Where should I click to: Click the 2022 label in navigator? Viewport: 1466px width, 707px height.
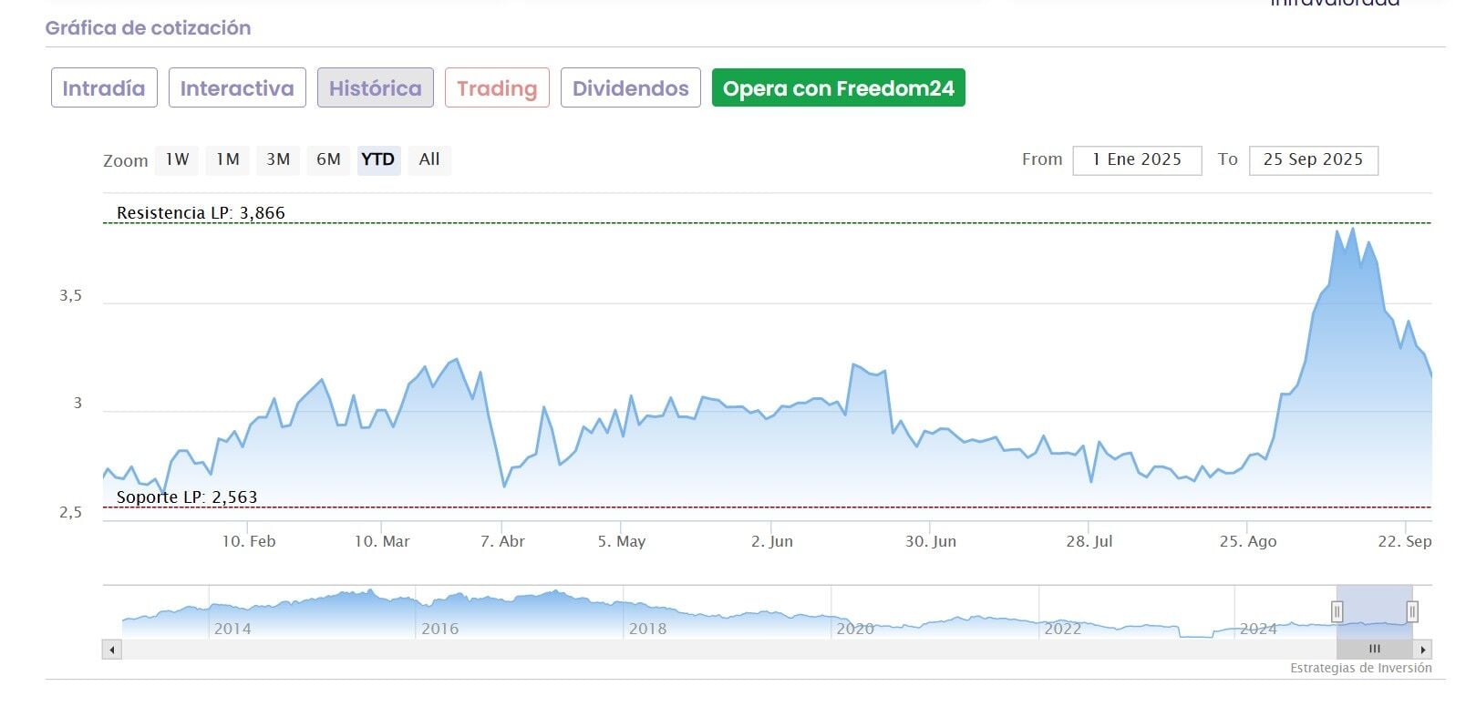1063,629
